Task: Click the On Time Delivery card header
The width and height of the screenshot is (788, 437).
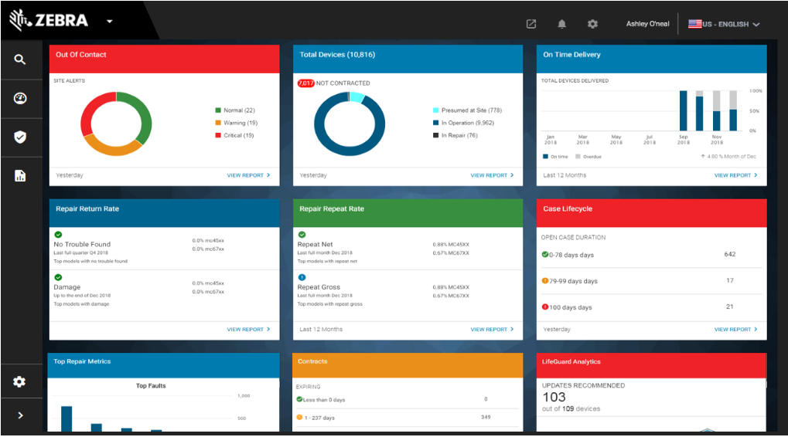Action: (651, 59)
